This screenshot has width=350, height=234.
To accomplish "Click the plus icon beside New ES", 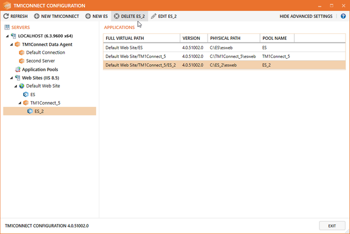I will click(88, 16).
